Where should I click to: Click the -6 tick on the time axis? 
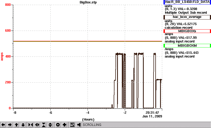tap(50, 112)
